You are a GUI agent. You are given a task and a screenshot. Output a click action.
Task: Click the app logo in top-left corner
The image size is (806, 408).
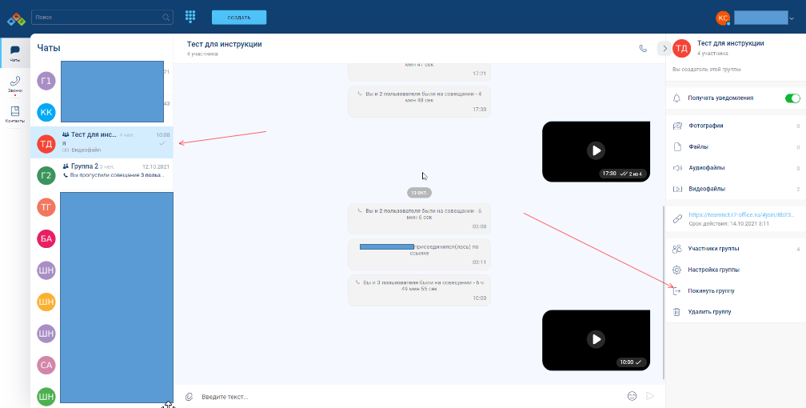point(16,18)
